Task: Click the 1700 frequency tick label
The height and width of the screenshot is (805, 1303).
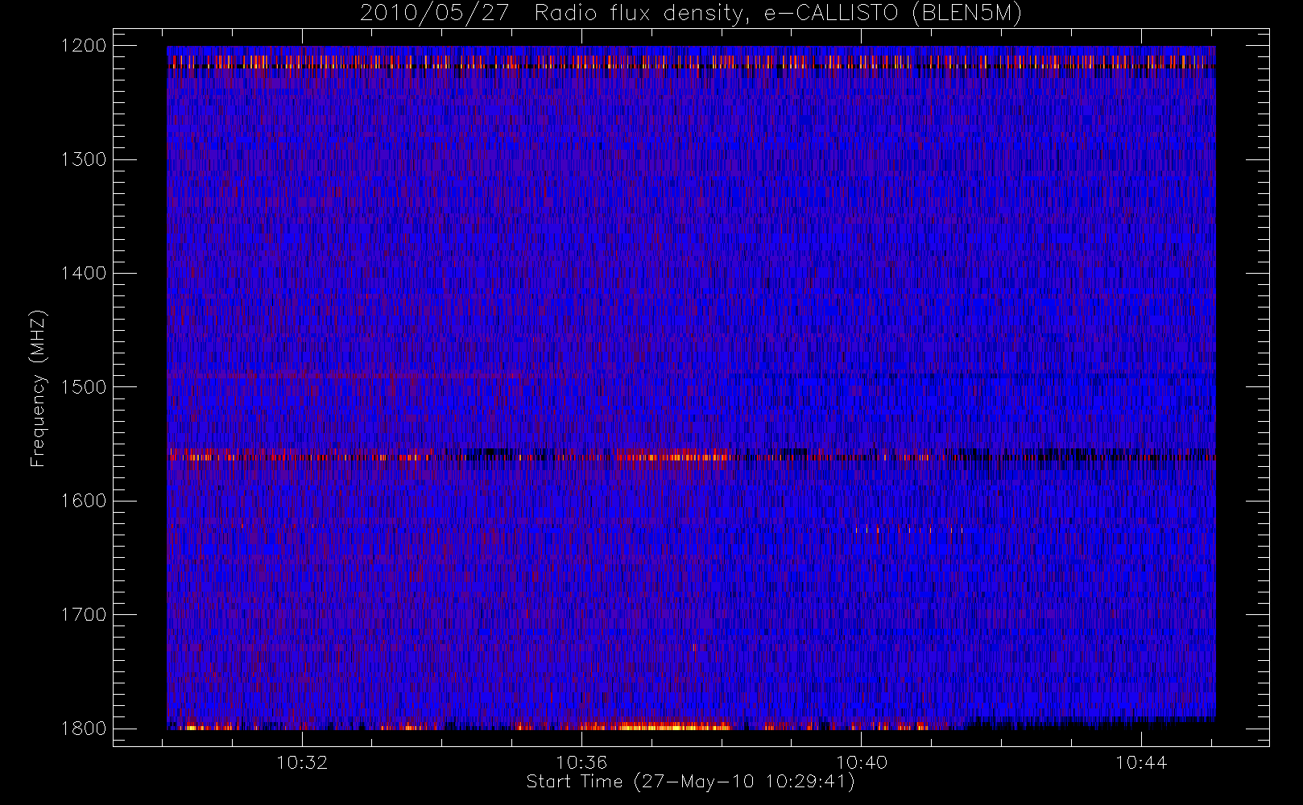Action: point(85,615)
